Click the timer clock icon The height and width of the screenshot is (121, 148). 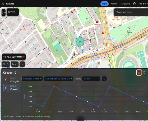8,64
